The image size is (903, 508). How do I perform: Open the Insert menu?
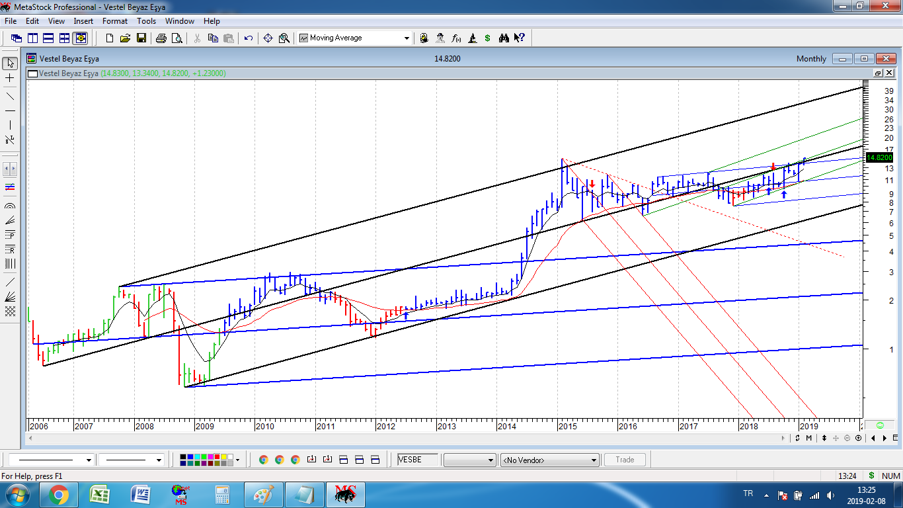pos(83,21)
